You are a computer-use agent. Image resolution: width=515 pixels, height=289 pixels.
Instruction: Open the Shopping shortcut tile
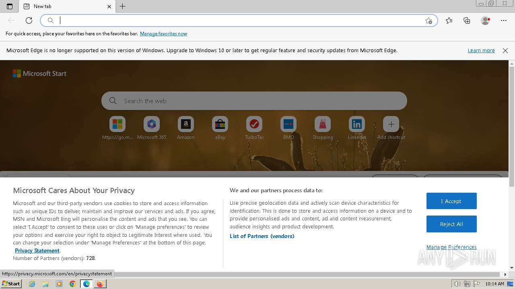pos(323,128)
